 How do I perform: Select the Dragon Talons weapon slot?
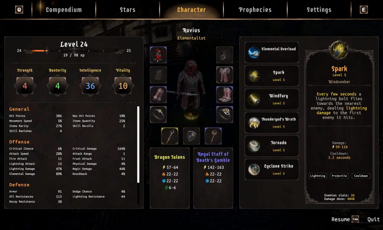(x=170, y=136)
